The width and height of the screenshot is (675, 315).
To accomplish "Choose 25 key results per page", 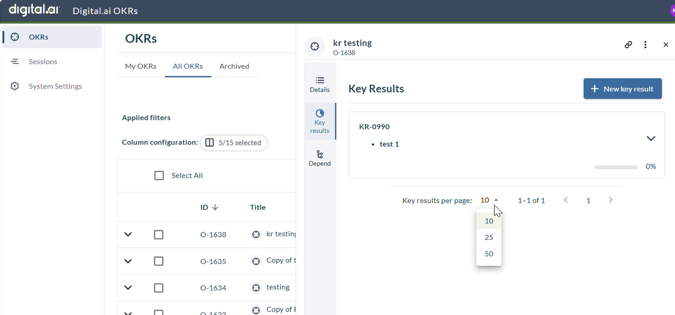I will click(489, 237).
